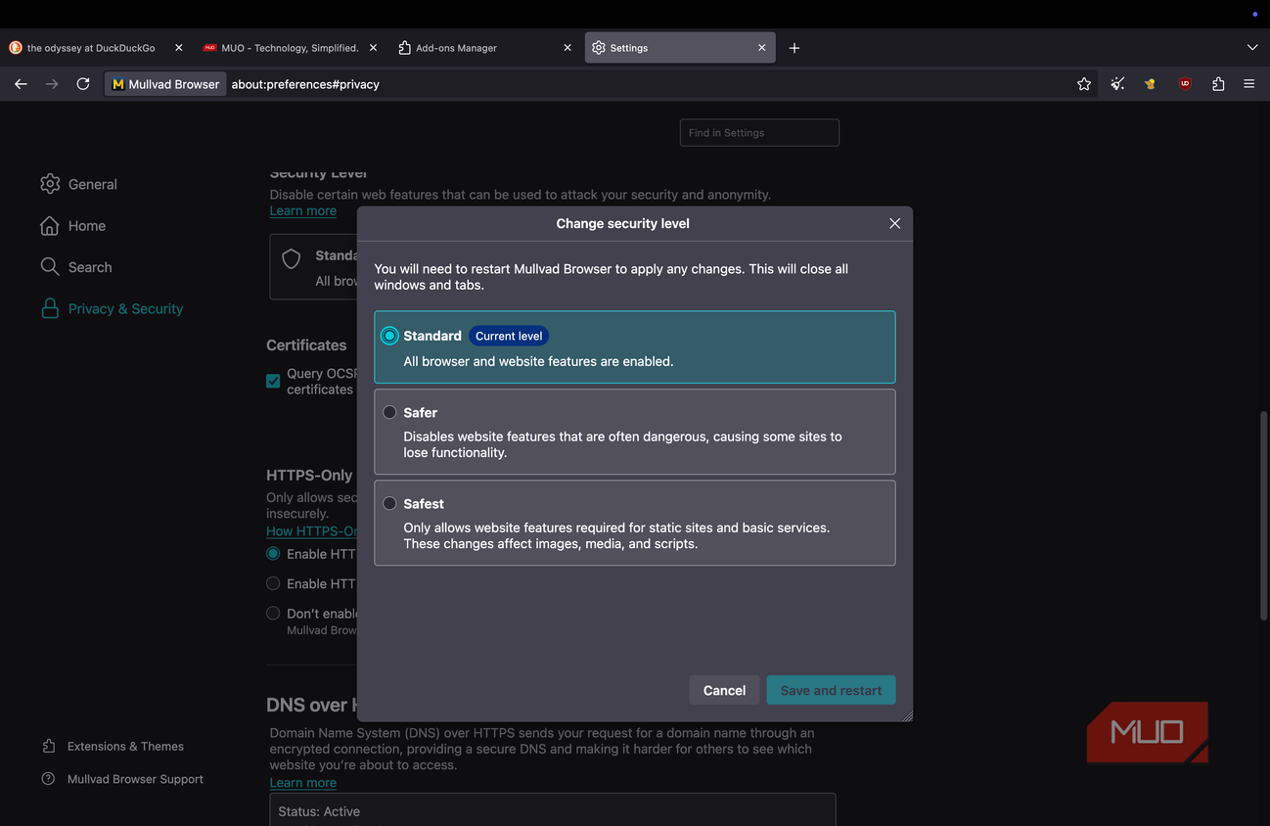Image resolution: width=1270 pixels, height=826 pixels.
Task: Go back to the previous page
Action: point(21,84)
